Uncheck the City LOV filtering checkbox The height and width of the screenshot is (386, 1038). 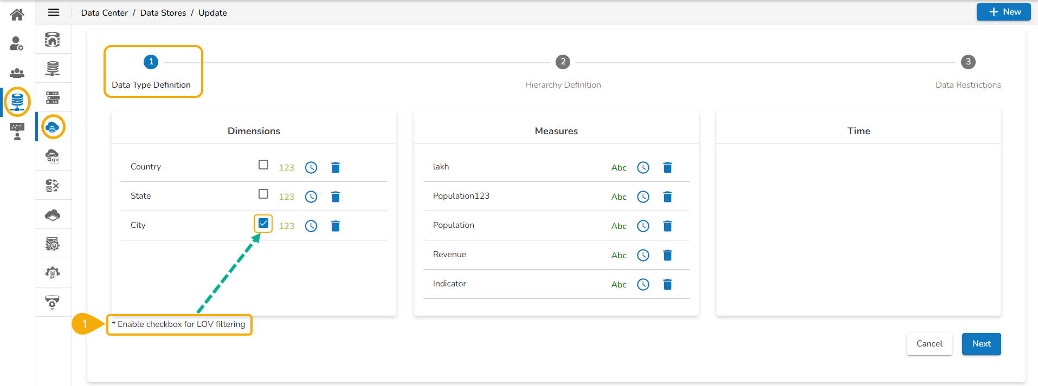pos(263,223)
